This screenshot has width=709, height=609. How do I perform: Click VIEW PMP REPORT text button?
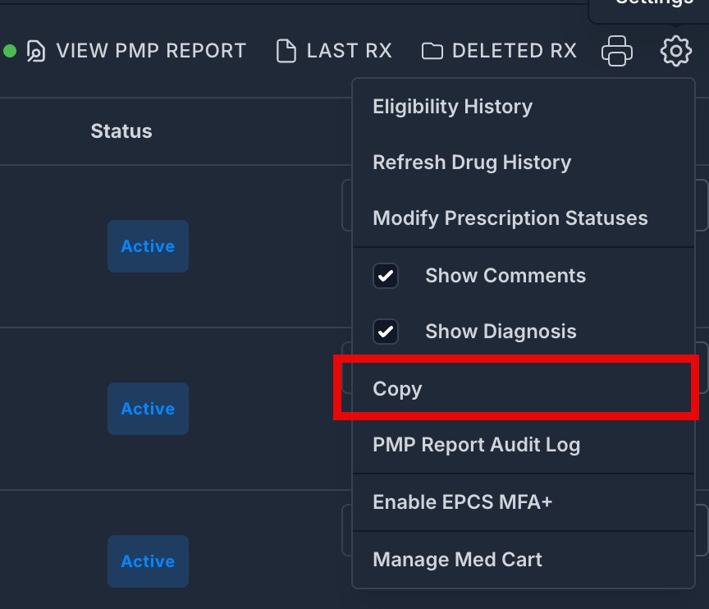pos(152,51)
